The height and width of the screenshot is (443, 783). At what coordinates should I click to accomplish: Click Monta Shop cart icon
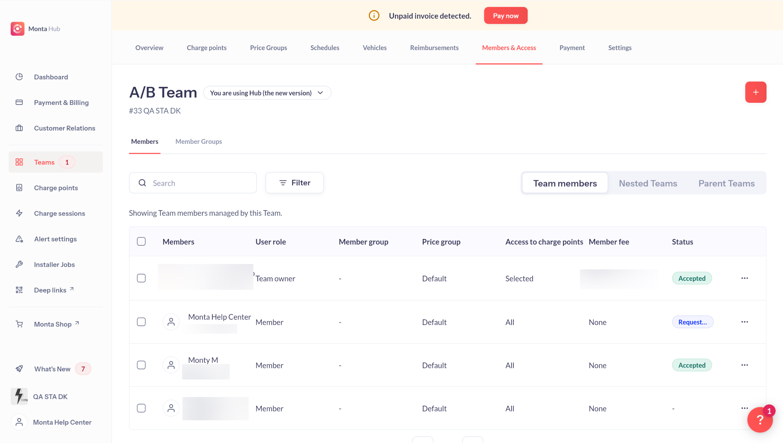[19, 324]
